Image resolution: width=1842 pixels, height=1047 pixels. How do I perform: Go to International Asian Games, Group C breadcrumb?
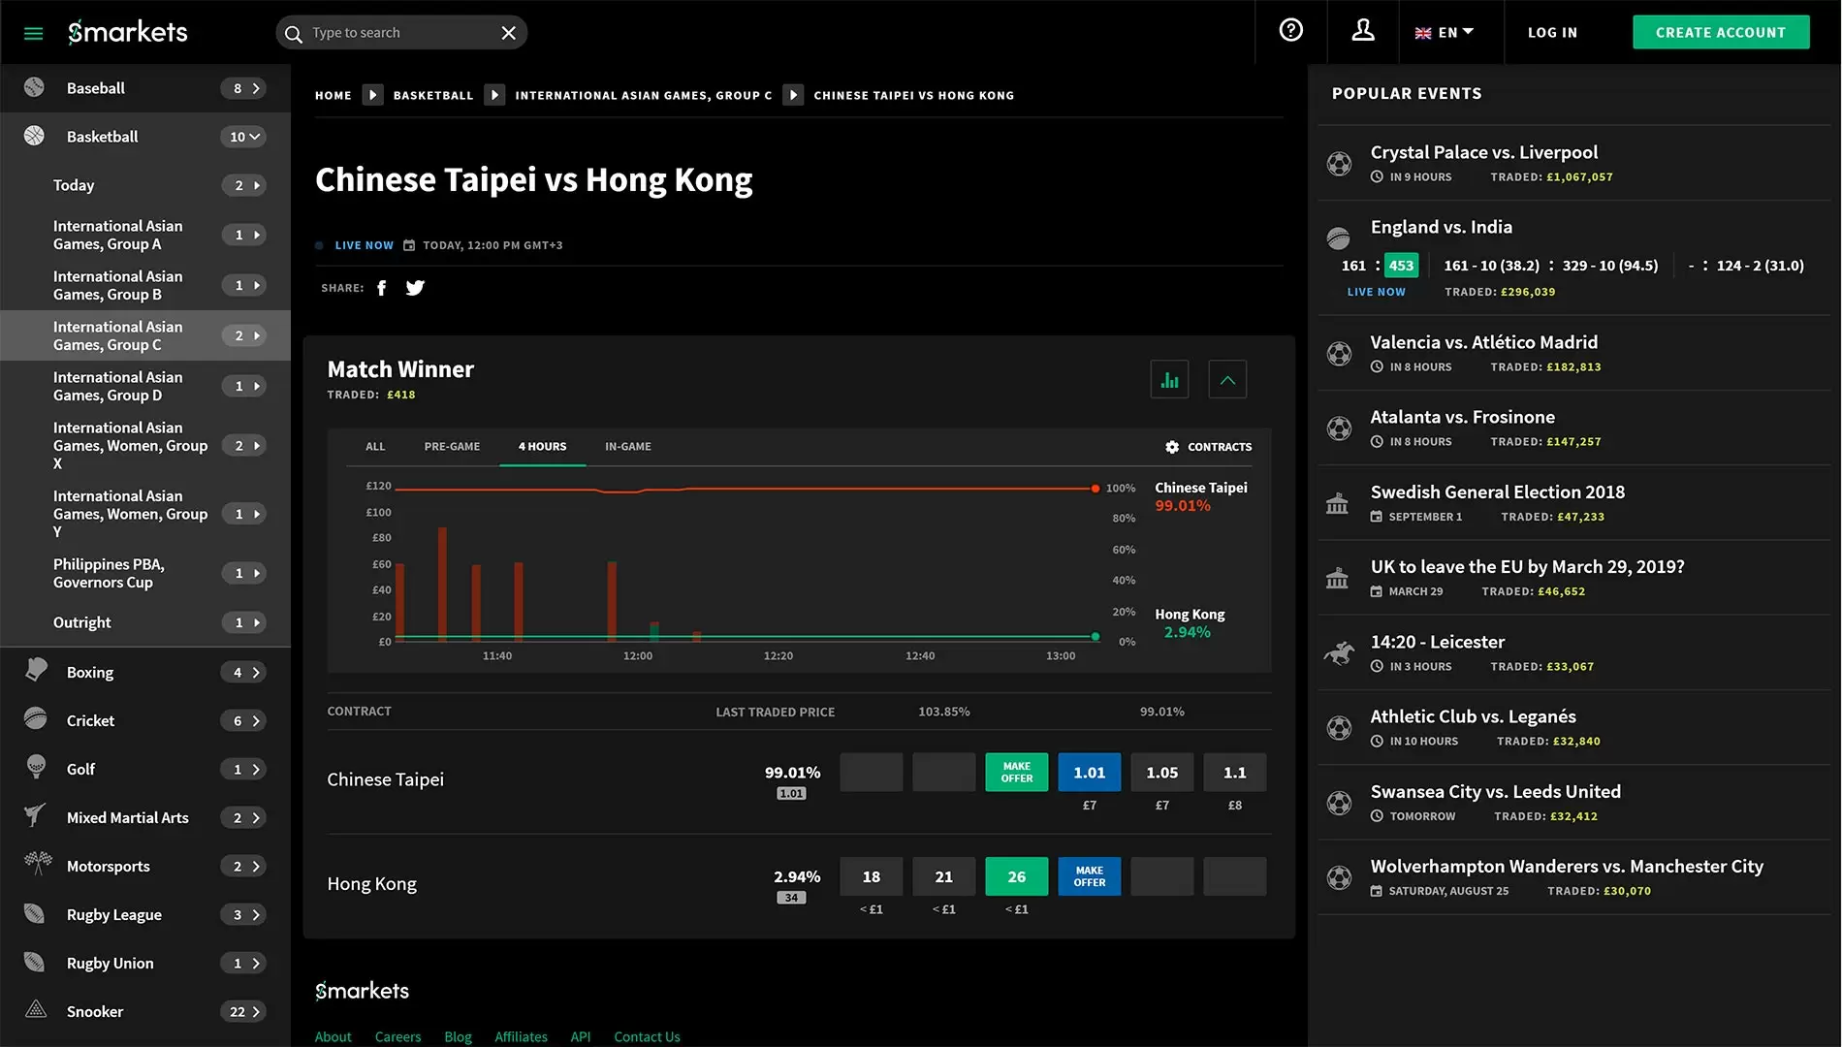point(643,95)
